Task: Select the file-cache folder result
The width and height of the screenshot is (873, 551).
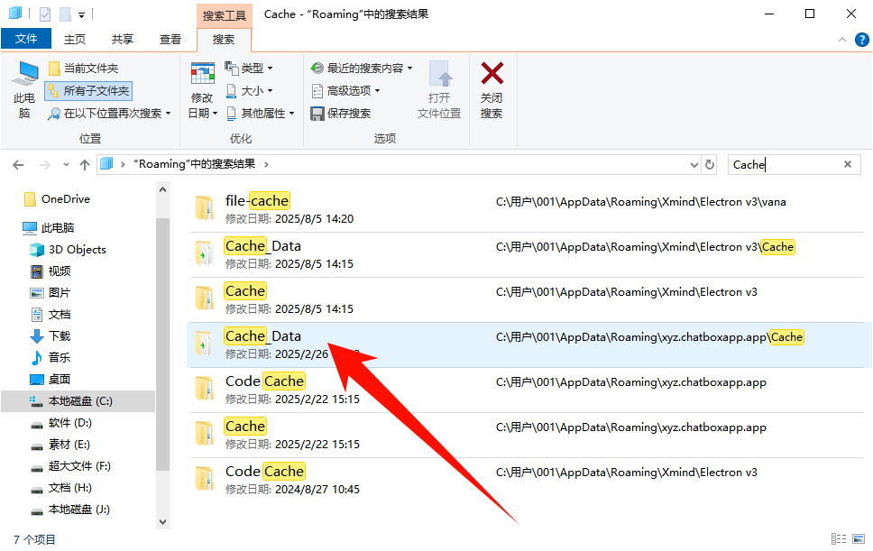Action: click(257, 201)
